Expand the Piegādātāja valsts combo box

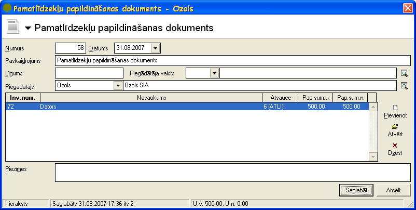tap(214, 73)
